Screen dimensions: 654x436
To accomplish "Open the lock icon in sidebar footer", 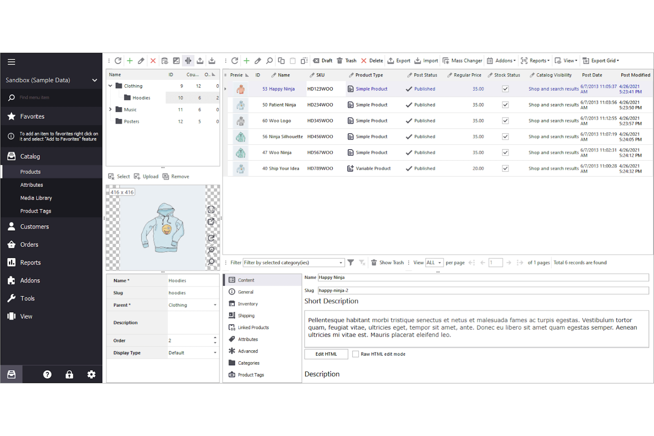I will (x=69, y=375).
